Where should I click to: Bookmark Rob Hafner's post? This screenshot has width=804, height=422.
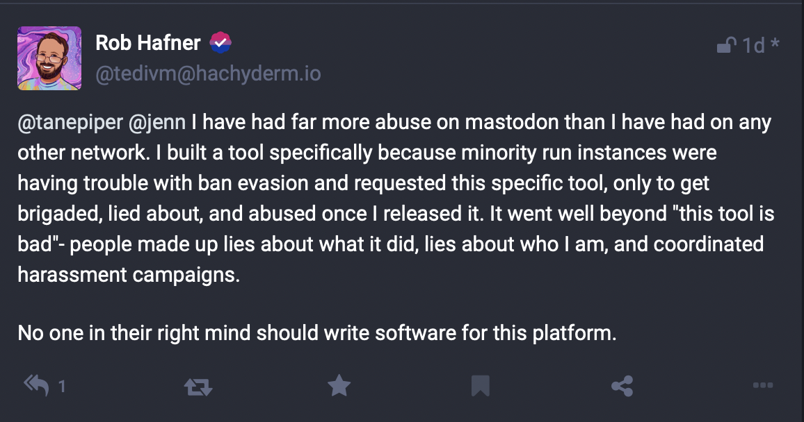[481, 386]
